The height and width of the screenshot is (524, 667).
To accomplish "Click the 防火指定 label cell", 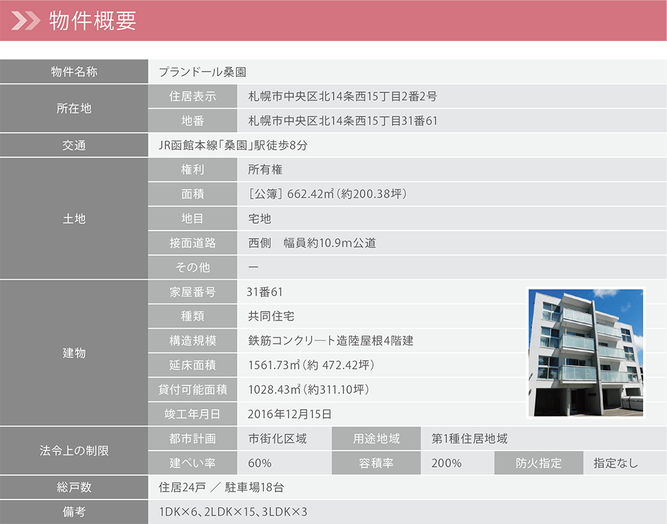I will tap(538, 463).
